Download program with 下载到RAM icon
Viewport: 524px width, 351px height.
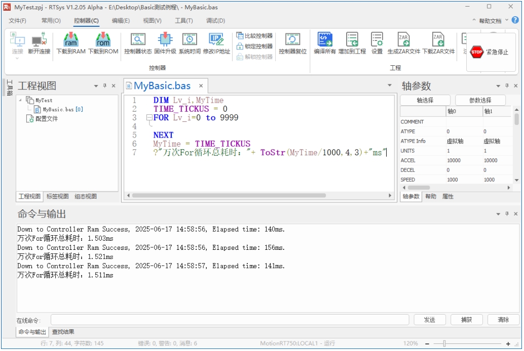(x=71, y=39)
